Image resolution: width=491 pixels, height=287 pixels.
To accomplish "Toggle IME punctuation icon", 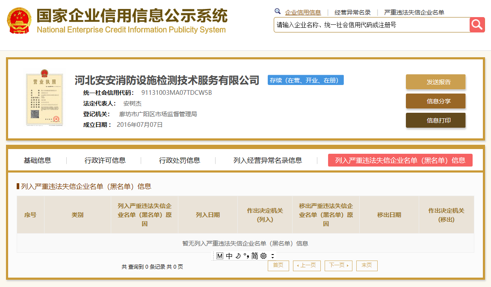I will (246, 256).
